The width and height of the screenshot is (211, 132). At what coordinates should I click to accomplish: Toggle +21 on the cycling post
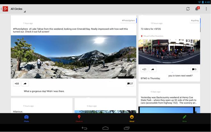(x=144, y=69)
